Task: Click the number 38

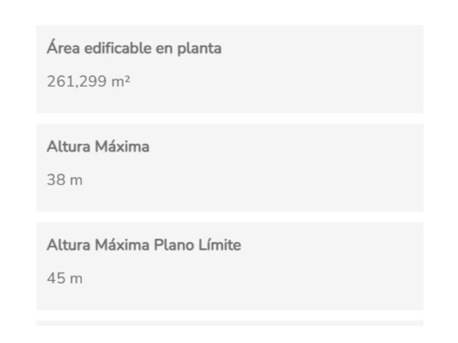Action: click(54, 180)
